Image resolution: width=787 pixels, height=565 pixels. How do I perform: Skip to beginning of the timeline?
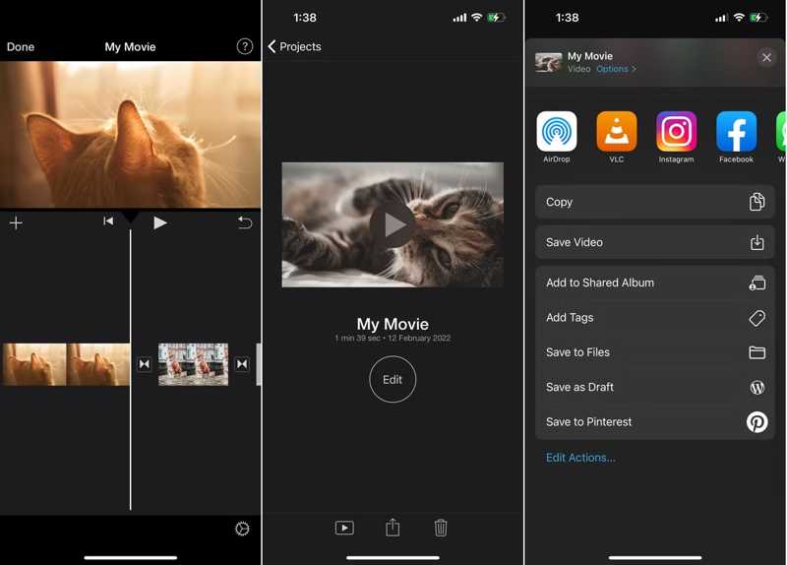coord(108,221)
